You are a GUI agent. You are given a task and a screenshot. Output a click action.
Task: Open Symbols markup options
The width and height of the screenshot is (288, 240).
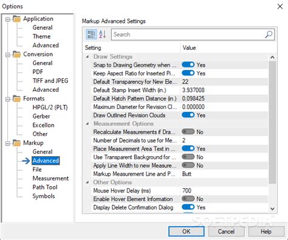click(44, 196)
